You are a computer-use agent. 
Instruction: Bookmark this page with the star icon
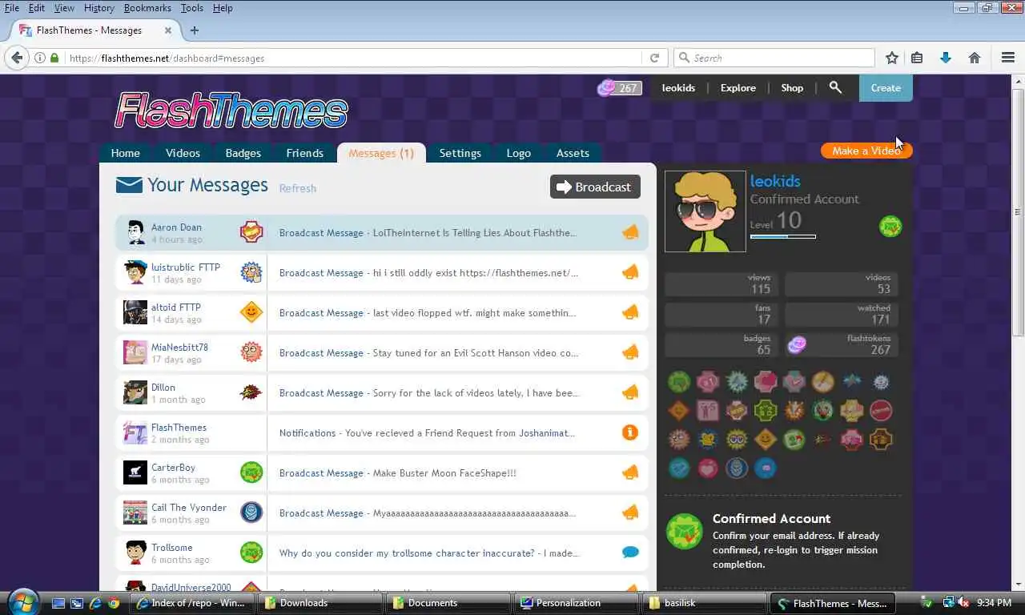(891, 58)
